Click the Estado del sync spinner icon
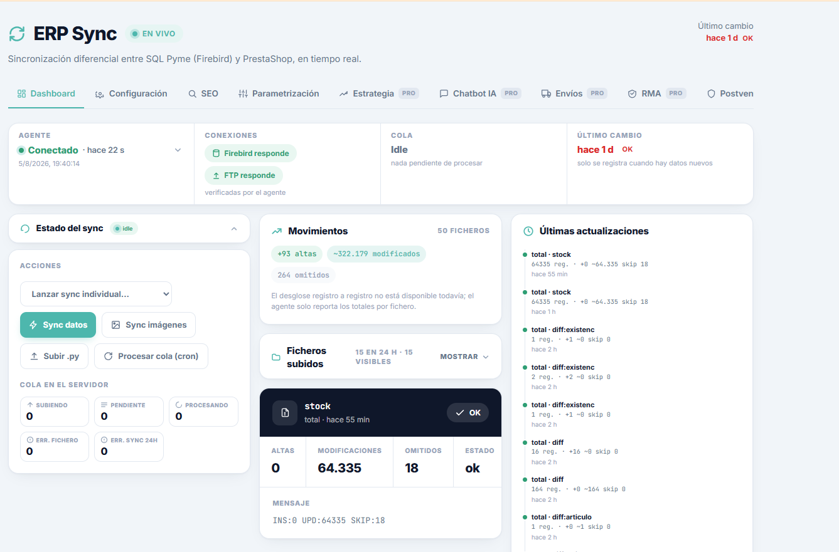This screenshot has width=839, height=552. (25, 229)
